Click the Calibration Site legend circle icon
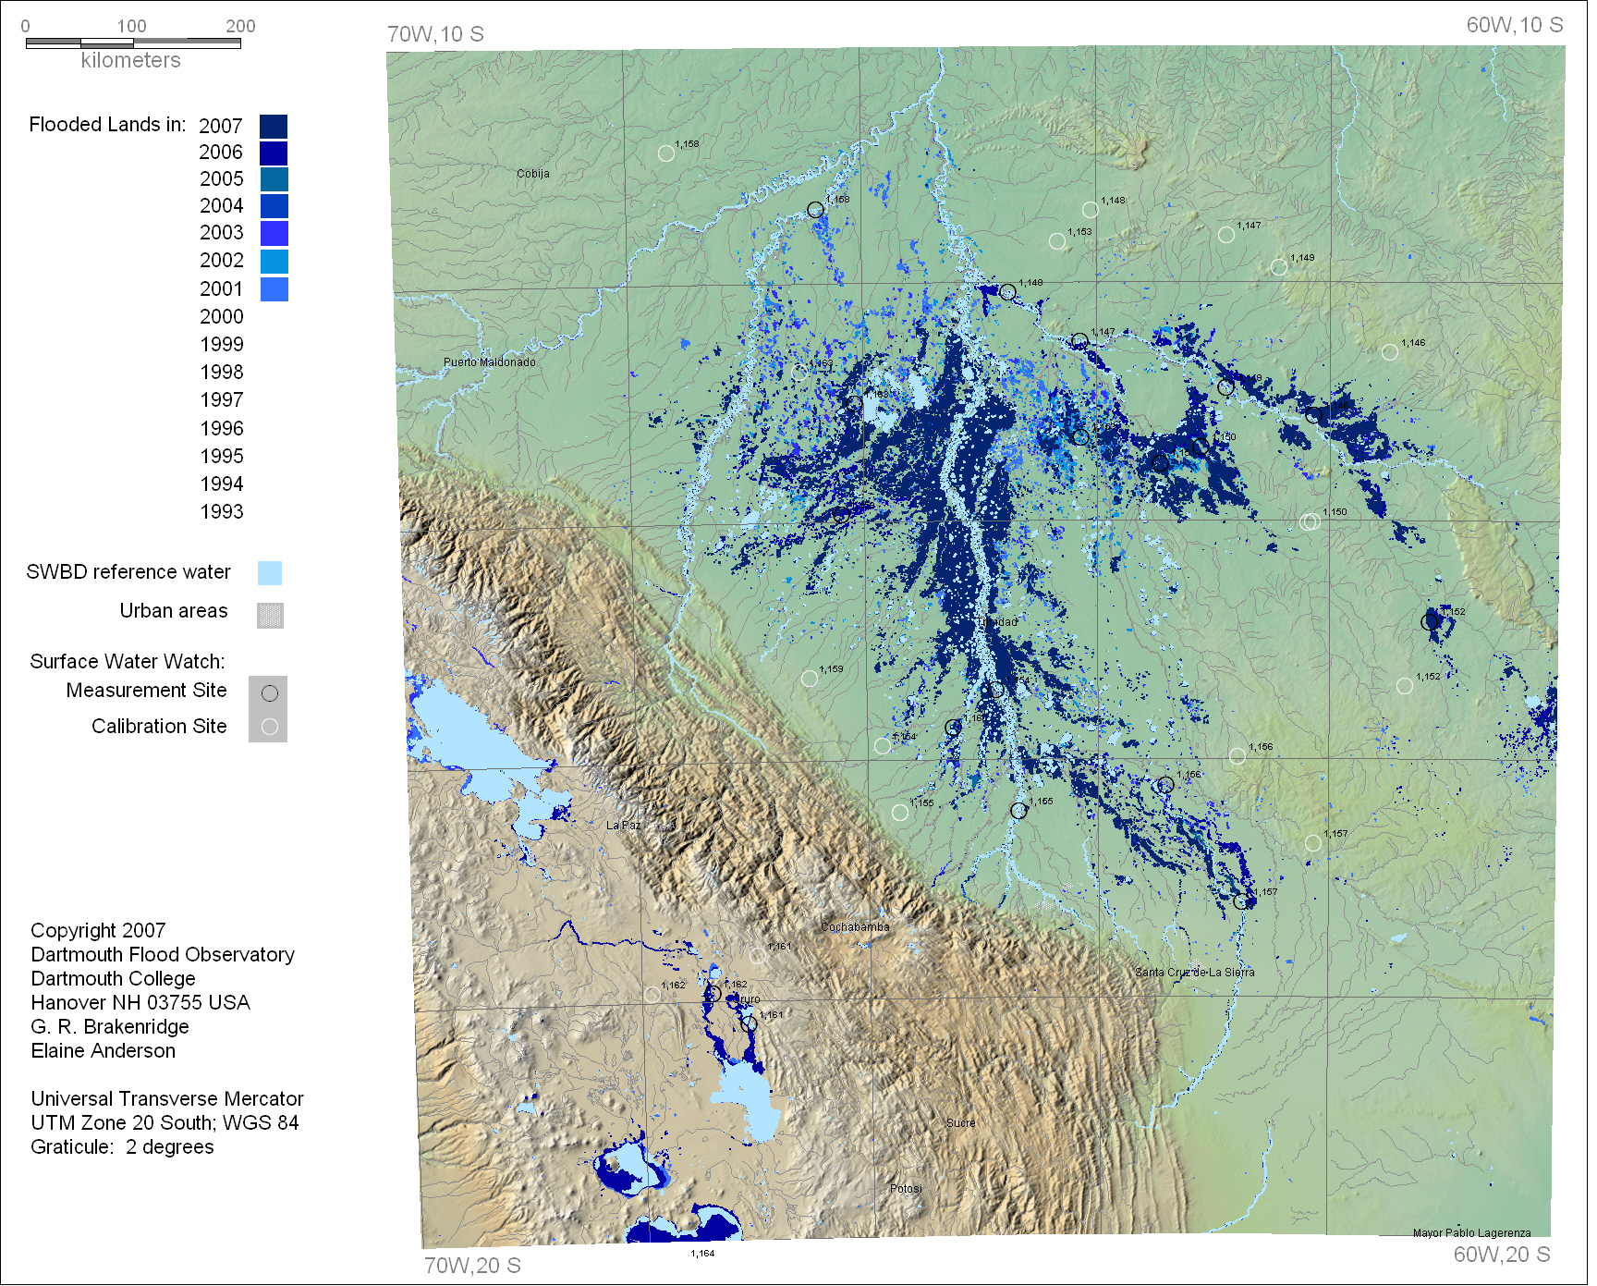The height and width of the screenshot is (1286, 1597). (269, 728)
